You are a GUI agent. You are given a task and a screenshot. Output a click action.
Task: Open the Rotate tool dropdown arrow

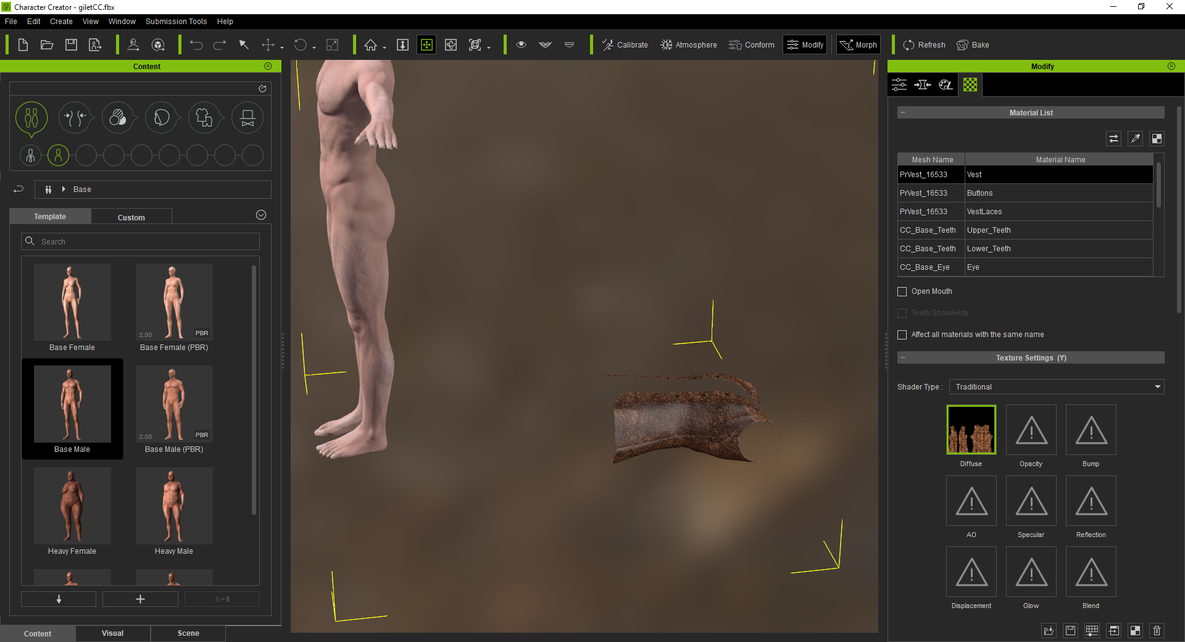coord(314,48)
